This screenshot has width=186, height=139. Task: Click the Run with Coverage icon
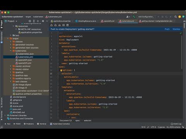pyautogui.click(x=167, y=17)
